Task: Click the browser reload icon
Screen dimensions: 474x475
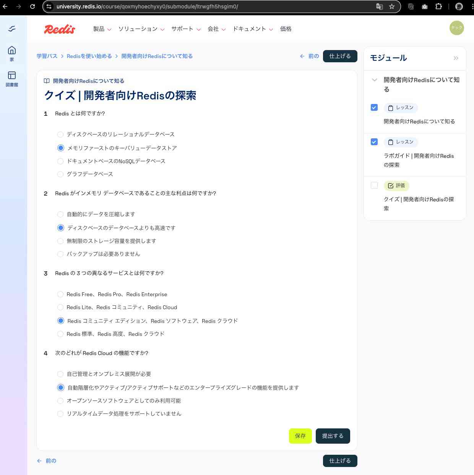Action: (x=32, y=6)
